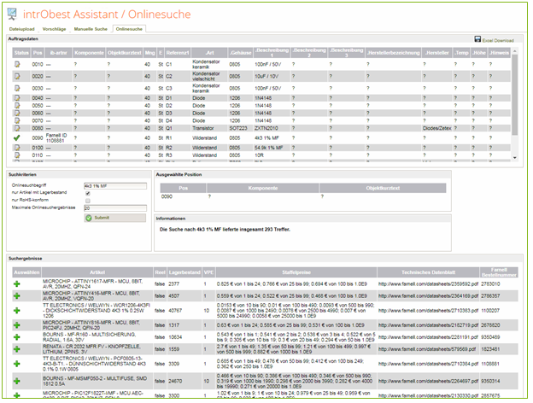Select 'Farnell ID 1108881' cell in row 0090
This screenshot has height=403, width=533.
click(56, 137)
